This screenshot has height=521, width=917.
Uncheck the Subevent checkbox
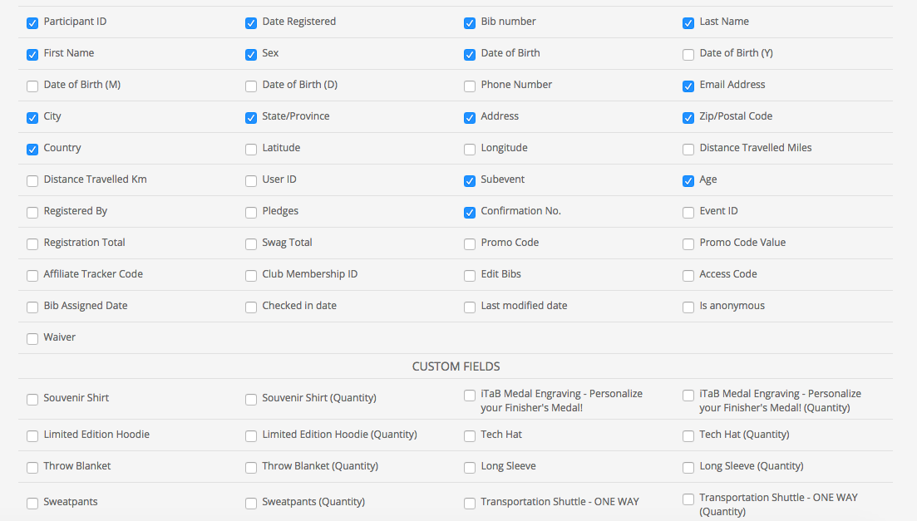(x=470, y=181)
